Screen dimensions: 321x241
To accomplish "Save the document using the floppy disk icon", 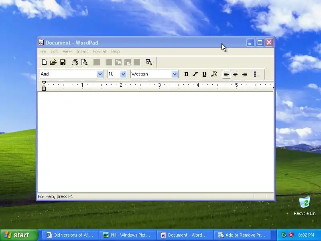I will pos(63,62).
